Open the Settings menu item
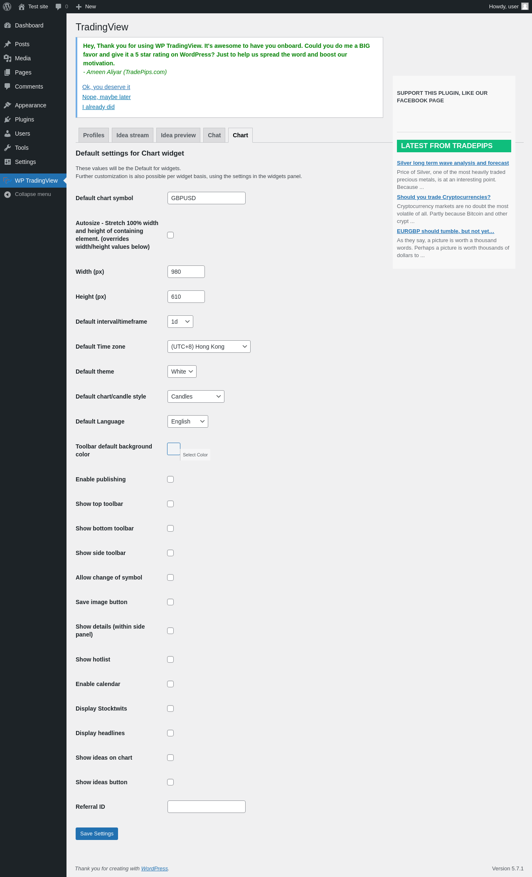 [x=33, y=162]
